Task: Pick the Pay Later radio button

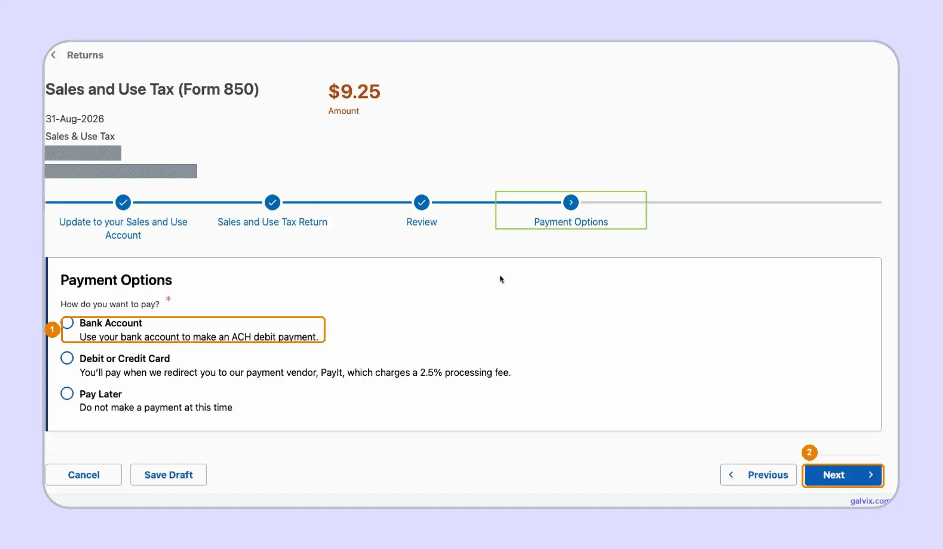Action: point(67,393)
